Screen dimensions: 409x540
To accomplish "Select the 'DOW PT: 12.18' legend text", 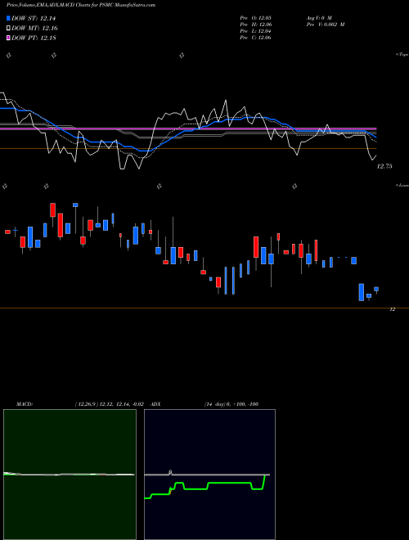I will 34,38.
